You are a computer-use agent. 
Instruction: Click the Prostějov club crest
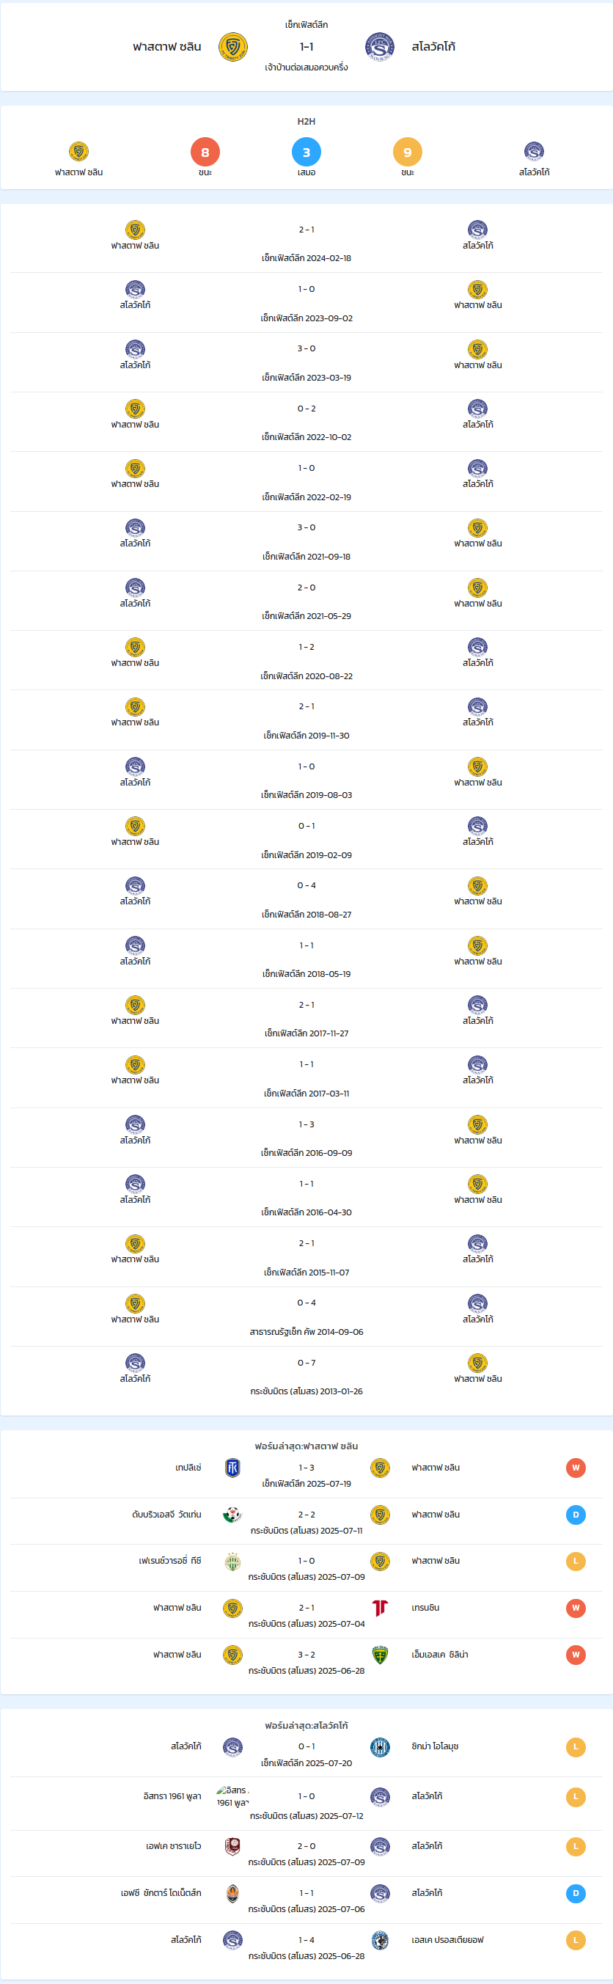pos(380,1941)
